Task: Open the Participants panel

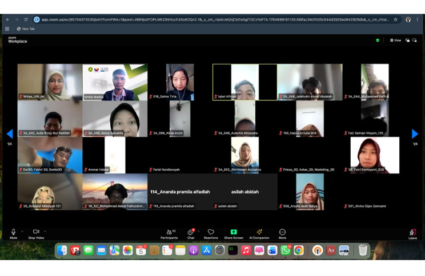Action: (169, 233)
